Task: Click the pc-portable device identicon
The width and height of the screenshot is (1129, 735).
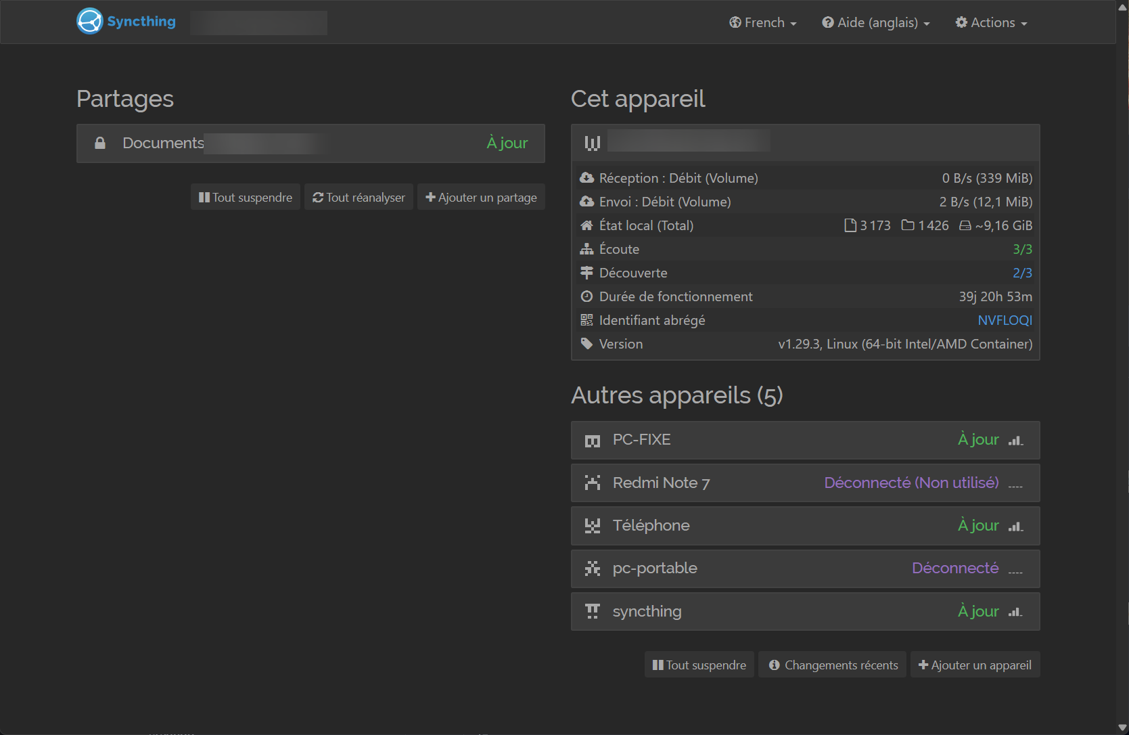Action: pos(593,569)
